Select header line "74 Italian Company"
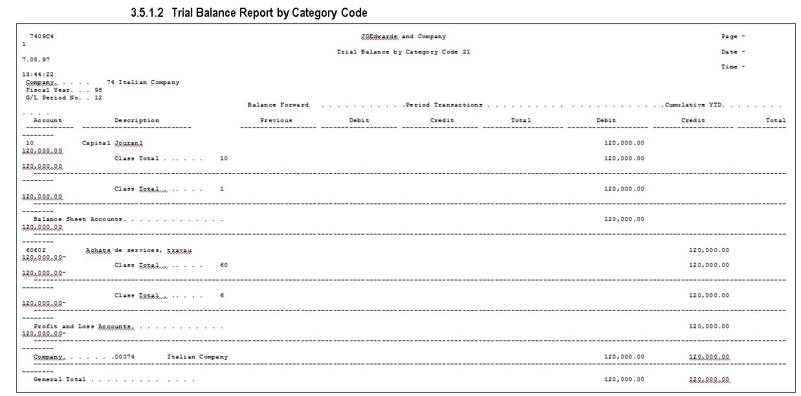The width and height of the screenshot is (801, 396). pos(143,83)
